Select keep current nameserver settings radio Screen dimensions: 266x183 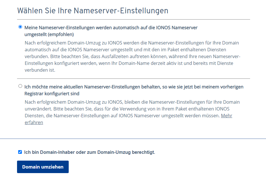tap(20, 86)
